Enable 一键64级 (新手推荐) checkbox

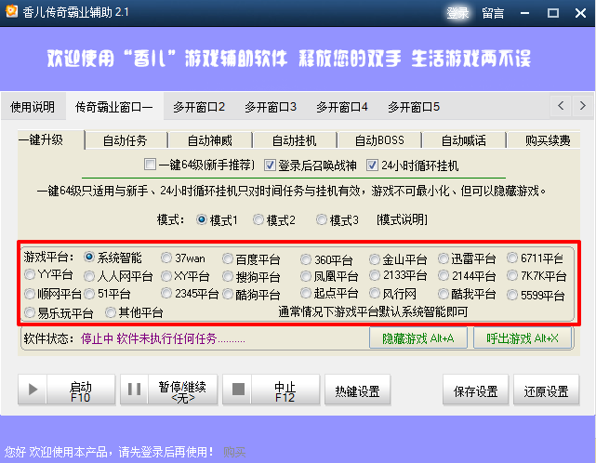click(151, 165)
